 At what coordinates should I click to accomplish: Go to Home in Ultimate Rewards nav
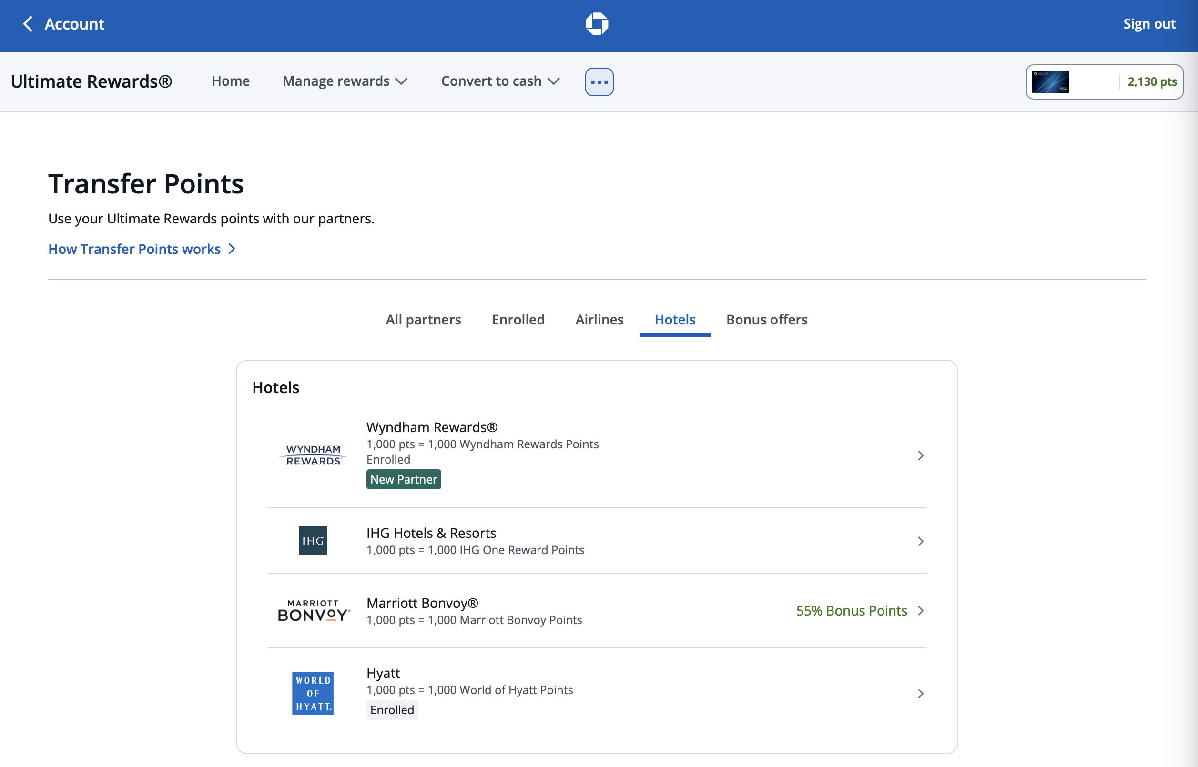pyautogui.click(x=231, y=81)
